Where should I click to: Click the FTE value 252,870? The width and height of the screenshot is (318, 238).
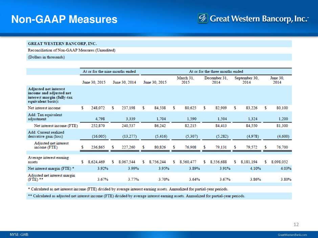tap(98, 126)
